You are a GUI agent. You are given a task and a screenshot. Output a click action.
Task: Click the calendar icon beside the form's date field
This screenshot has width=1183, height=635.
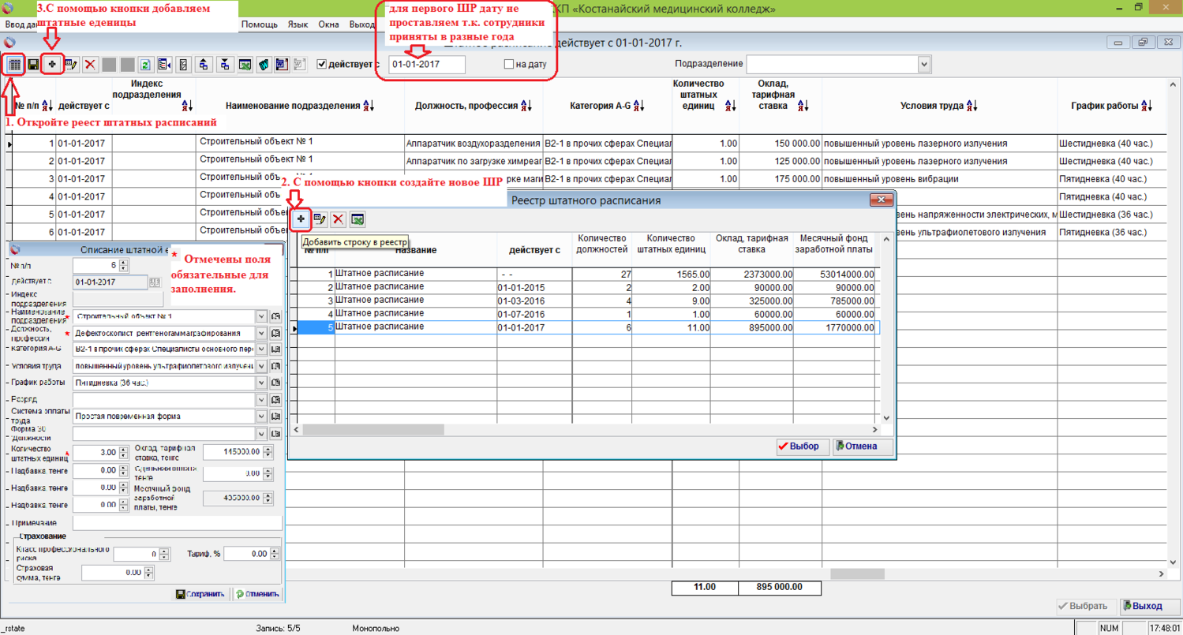(155, 282)
